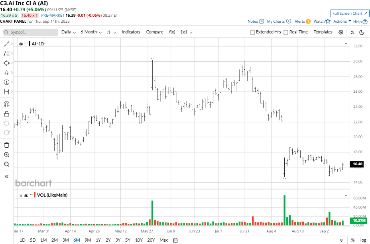Image resolution: width=370 pixels, height=244 pixels.
Task: Open Notes for this chart
Action: (x=256, y=21)
